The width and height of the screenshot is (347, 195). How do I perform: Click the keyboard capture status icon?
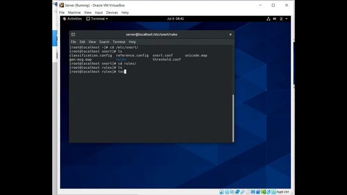tap(274, 192)
